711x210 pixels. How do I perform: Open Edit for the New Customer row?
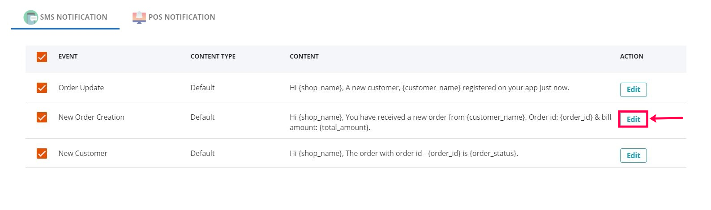click(633, 155)
